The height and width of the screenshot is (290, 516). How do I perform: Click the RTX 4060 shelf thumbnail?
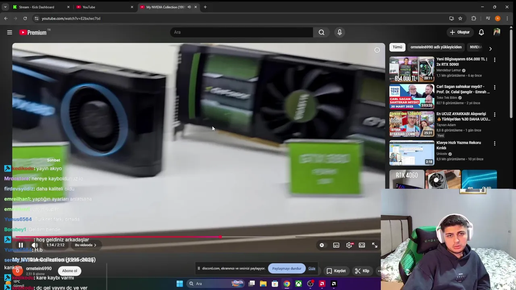[x=407, y=179]
